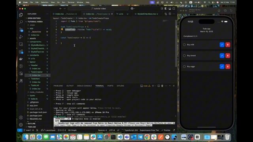Delete the Buy eggs todo in the simulator
This screenshot has width=253, height=142.
[x=228, y=67]
